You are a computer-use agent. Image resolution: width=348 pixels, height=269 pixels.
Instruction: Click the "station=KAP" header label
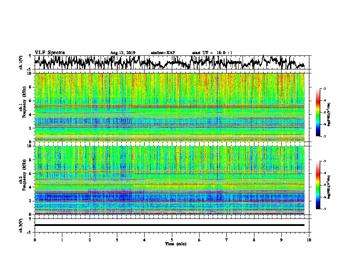coord(163,53)
